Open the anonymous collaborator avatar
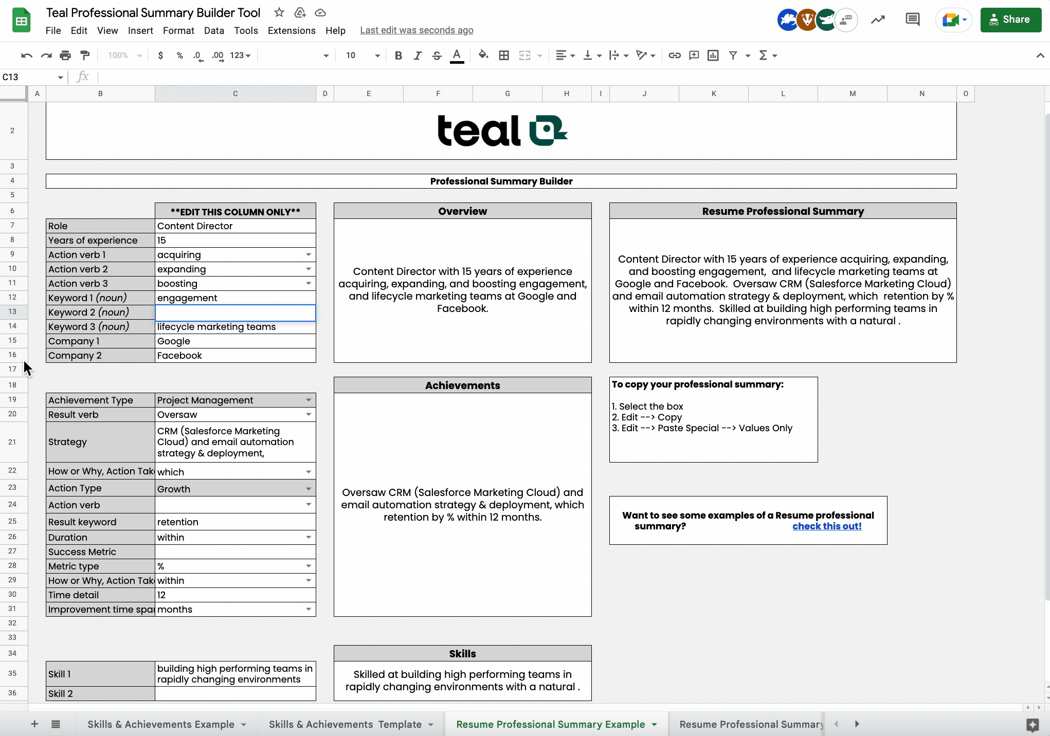 point(846,20)
